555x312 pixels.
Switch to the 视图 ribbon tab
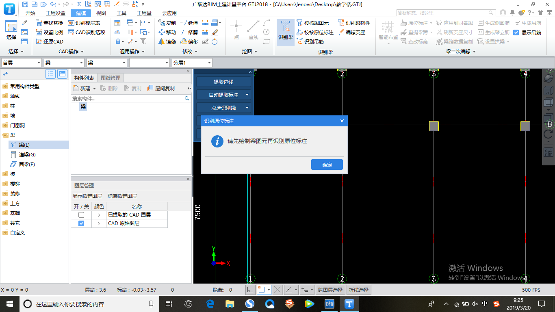(x=101, y=13)
